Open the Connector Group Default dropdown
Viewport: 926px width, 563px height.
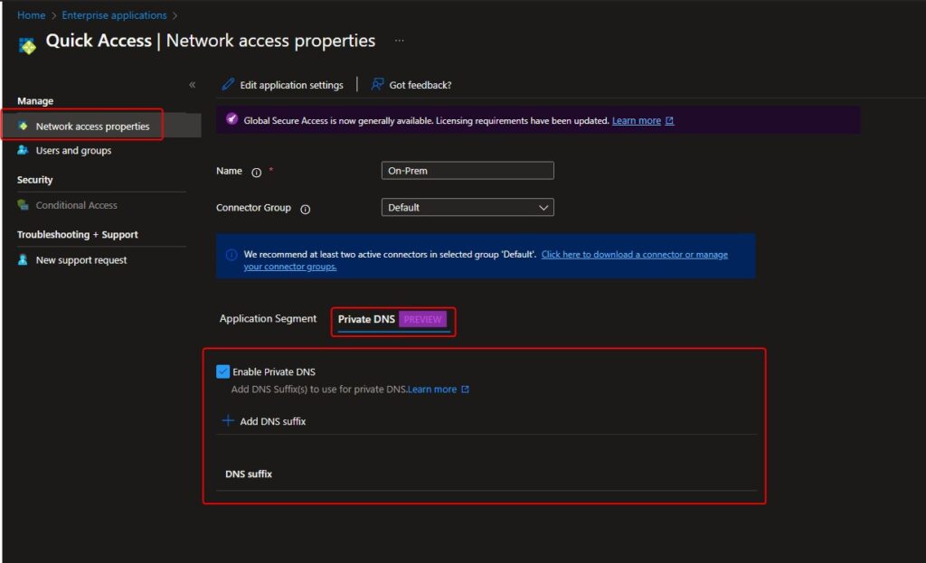pyautogui.click(x=468, y=207)
